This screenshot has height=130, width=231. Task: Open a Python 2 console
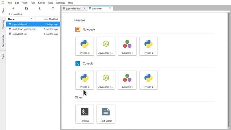[x=148, y=80]
